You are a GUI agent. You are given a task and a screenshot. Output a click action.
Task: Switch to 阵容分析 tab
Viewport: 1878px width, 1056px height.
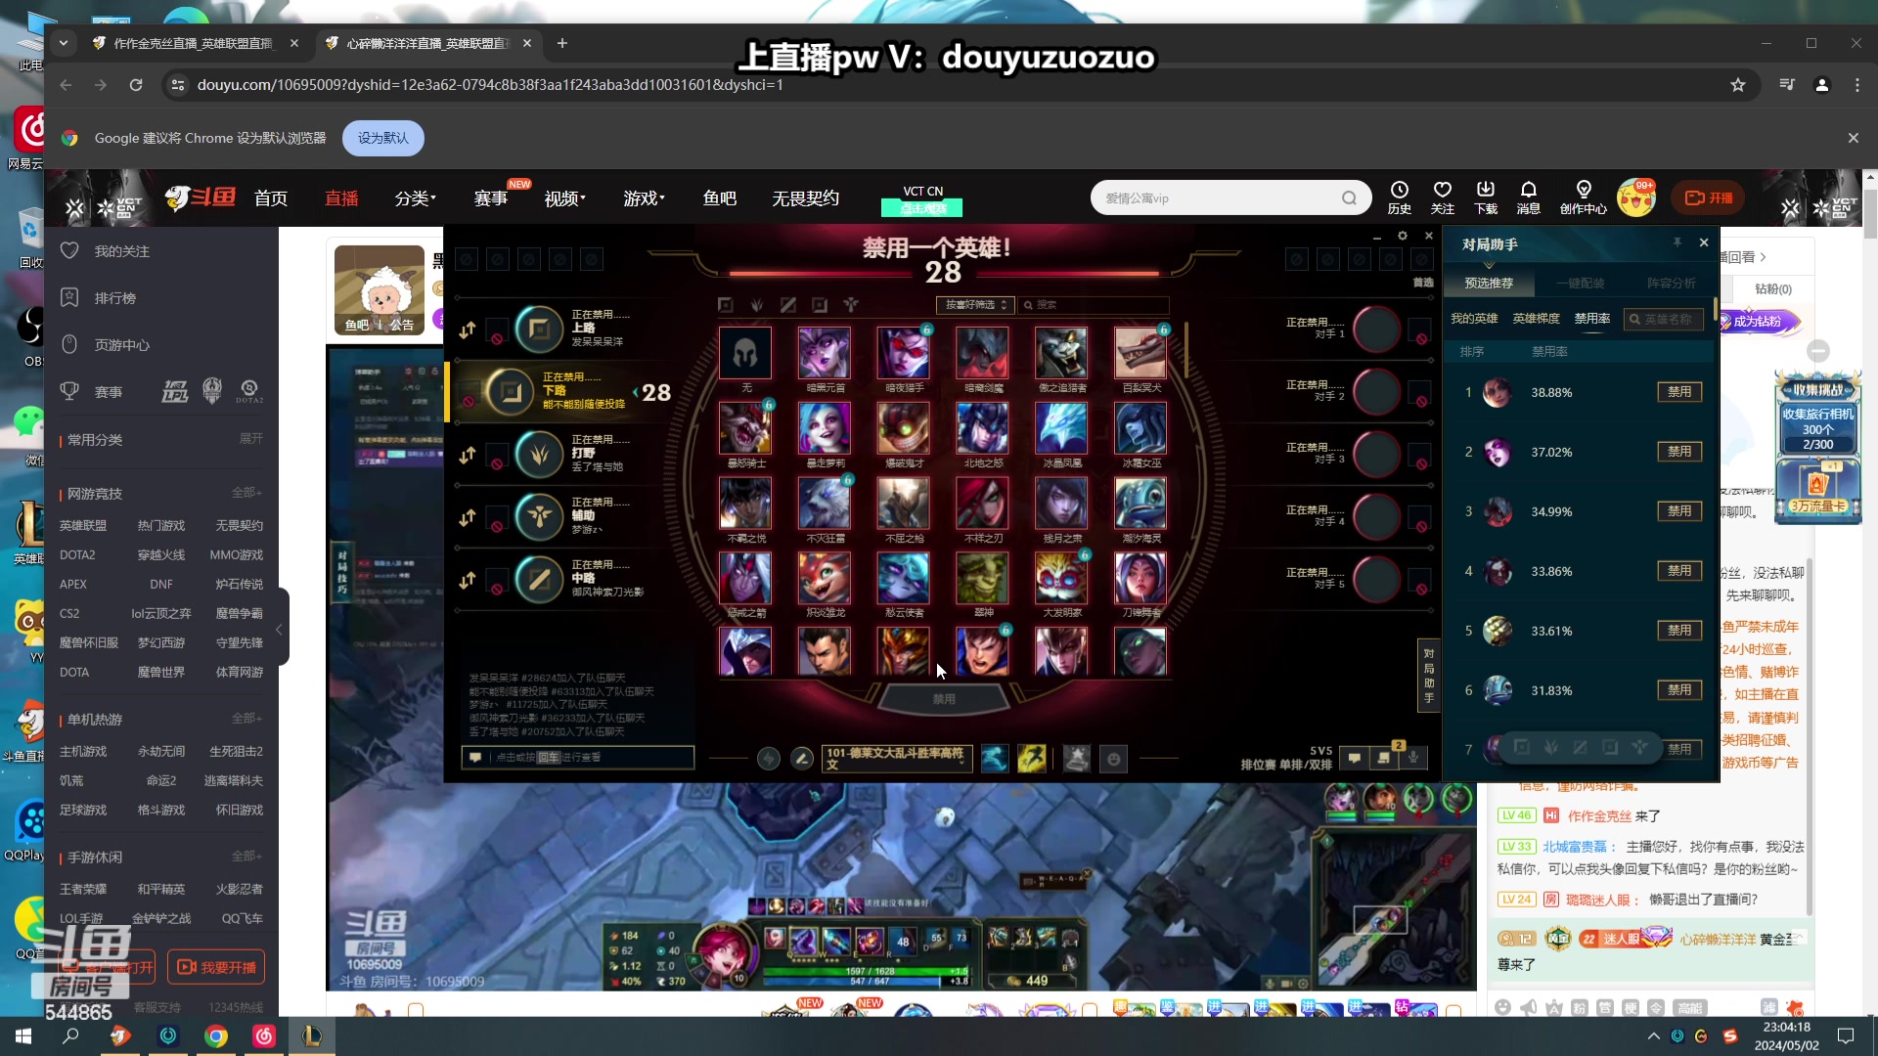click(x=1671, y=284)
